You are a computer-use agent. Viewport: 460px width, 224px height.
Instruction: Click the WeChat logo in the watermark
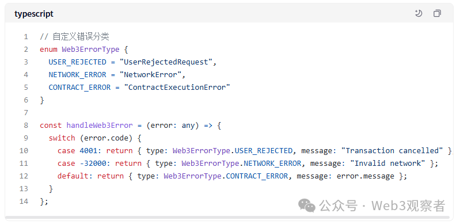pyautogui.click(x=307, y=205)
